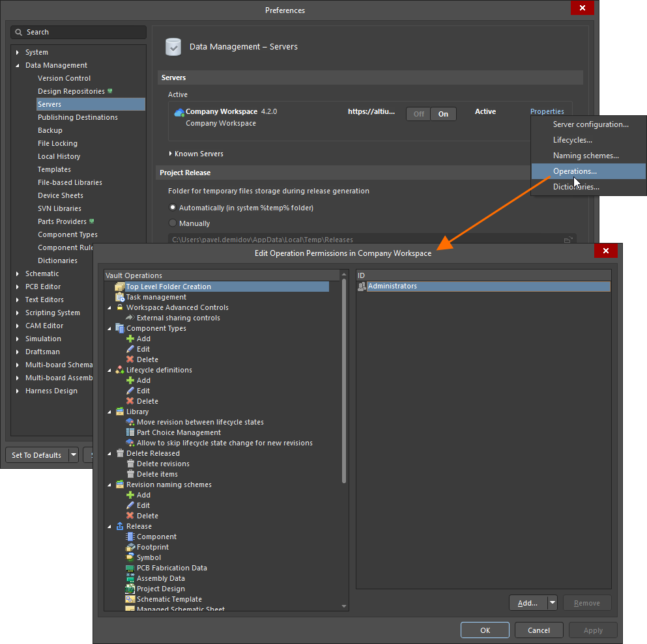This screenshot has height=644, width=647.
Task: Click the PCB Fabrication Data icon
Action: point(130,568)
